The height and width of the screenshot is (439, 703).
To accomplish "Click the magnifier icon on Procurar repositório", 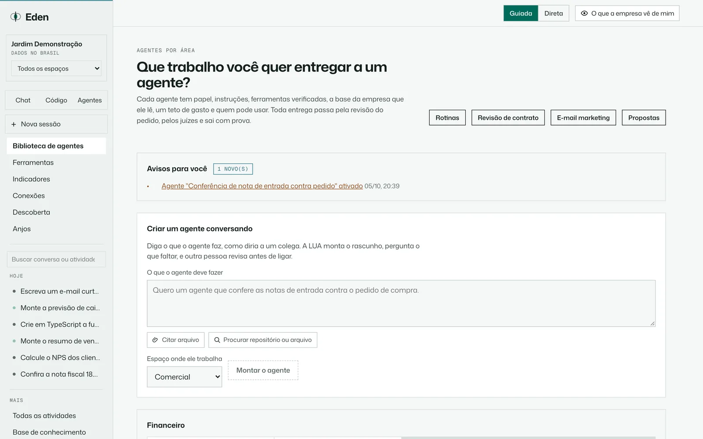I will point(217,340).
